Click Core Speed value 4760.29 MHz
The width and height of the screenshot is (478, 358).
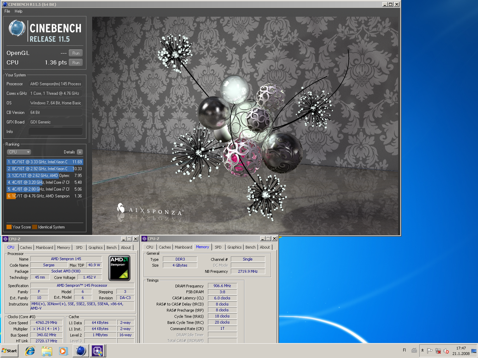tap(46, 323)
